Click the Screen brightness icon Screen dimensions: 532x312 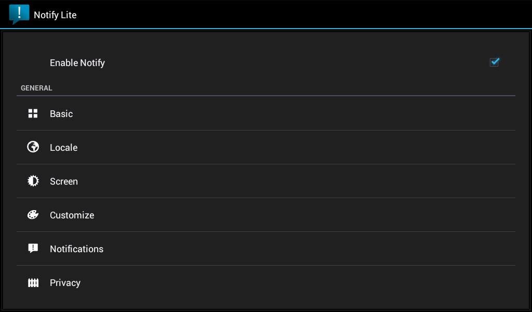33,181
